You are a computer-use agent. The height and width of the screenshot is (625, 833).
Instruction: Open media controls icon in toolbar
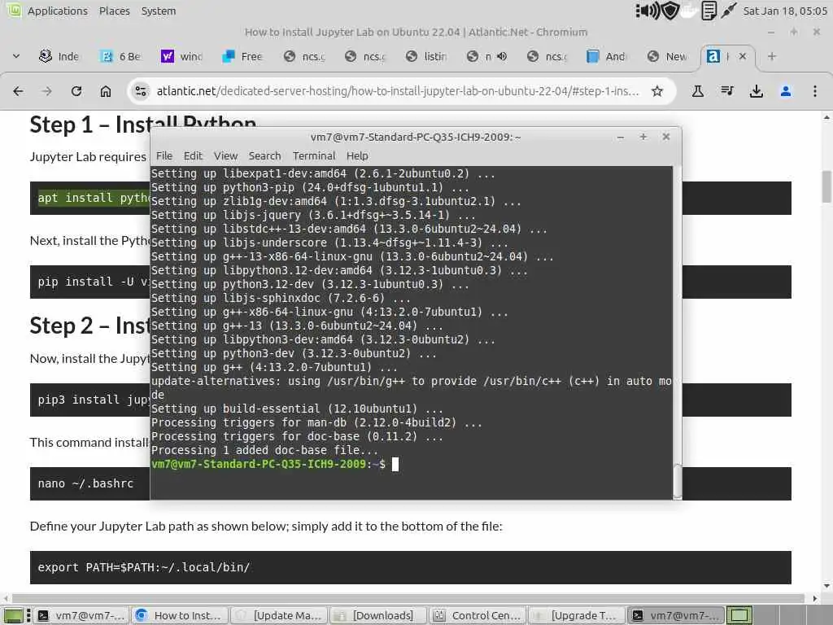[727, 91]
